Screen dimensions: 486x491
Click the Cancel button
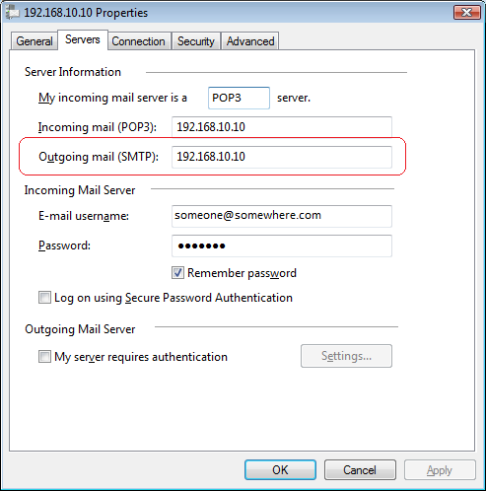(x=360, y=470)
